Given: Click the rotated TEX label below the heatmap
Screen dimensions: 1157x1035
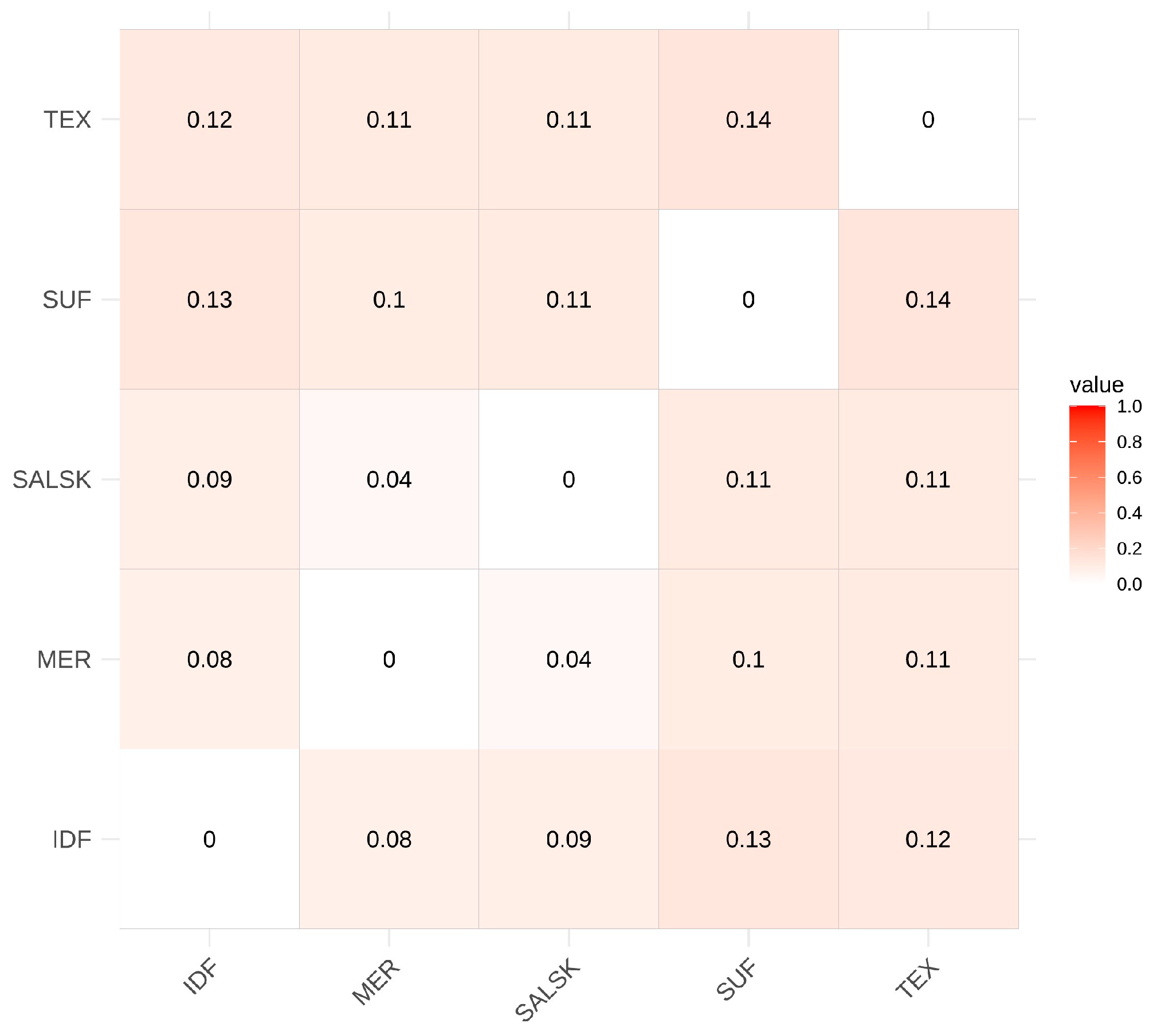Looking at the screenshot, I should [x=917, y=978].
